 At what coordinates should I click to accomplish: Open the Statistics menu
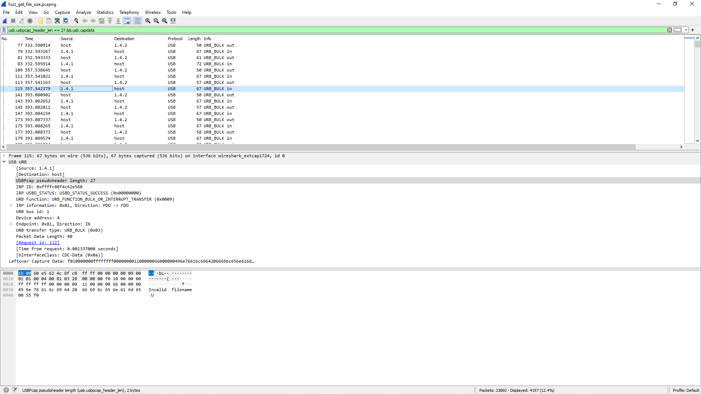(105, 12)
